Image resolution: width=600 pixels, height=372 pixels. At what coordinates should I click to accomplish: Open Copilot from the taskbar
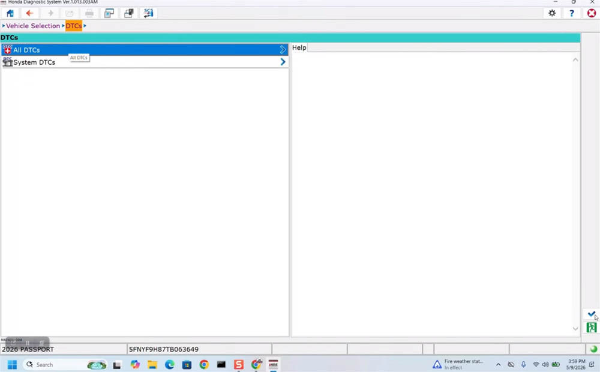point(135,365)
